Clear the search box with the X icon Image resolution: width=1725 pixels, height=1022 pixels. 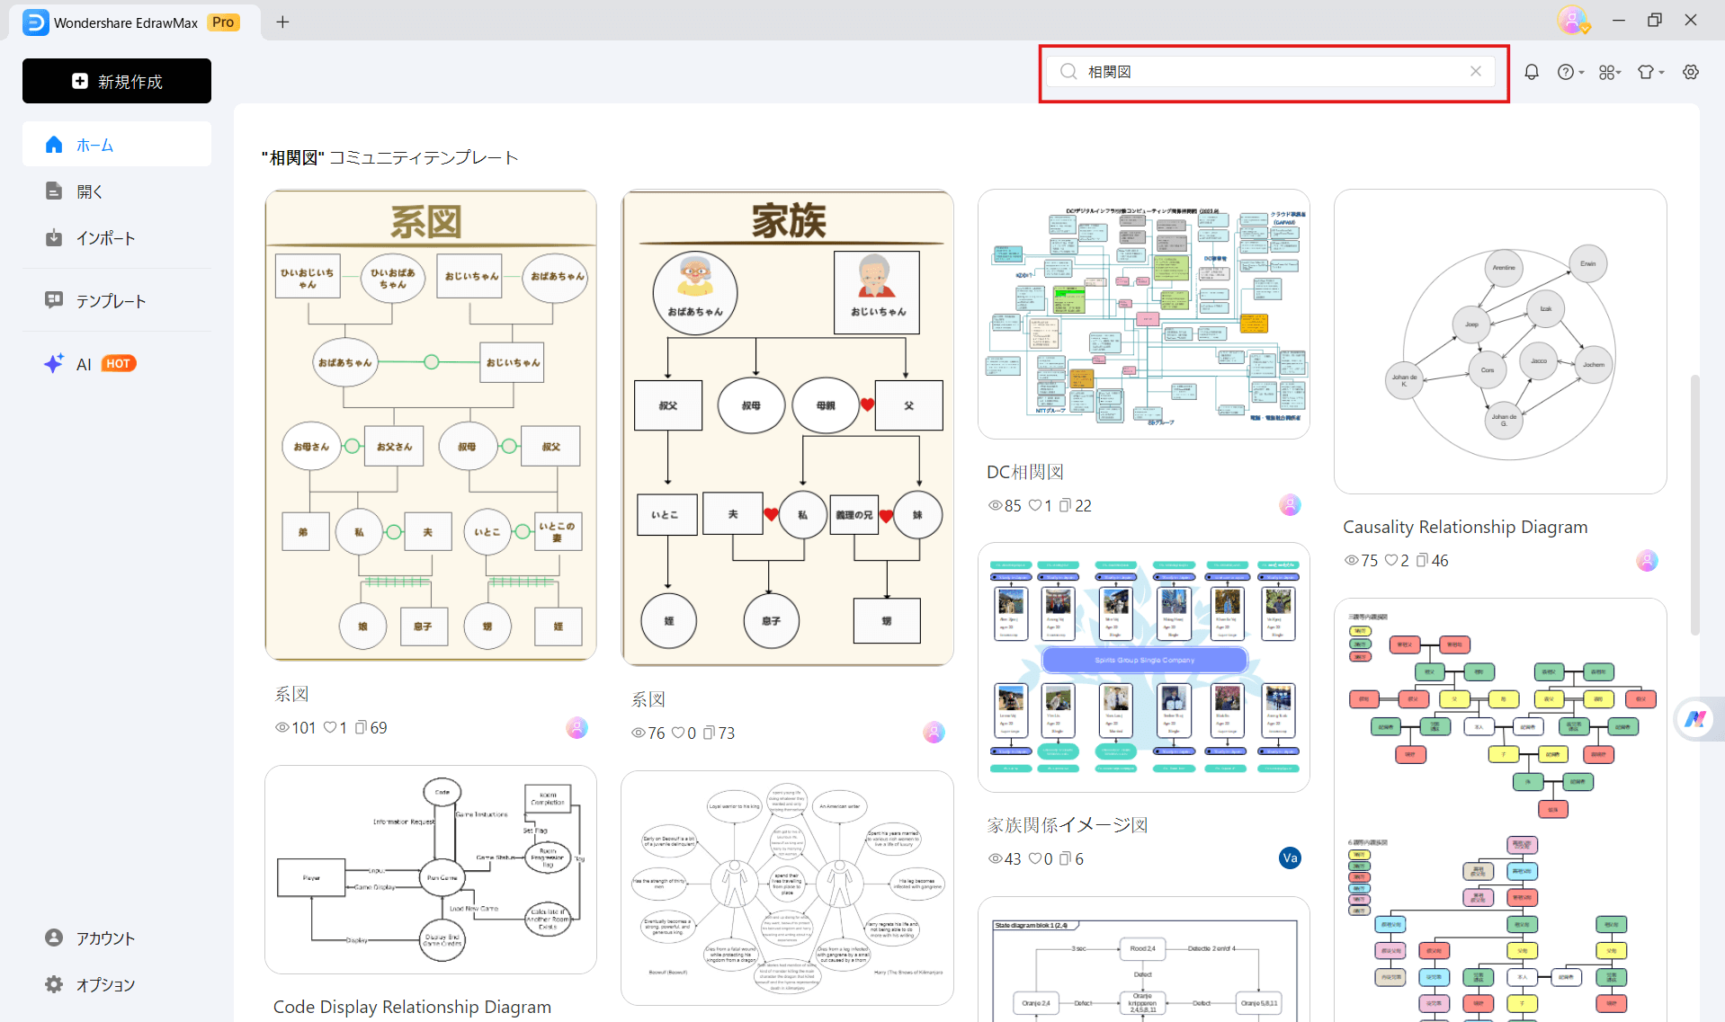(1475, 71)
